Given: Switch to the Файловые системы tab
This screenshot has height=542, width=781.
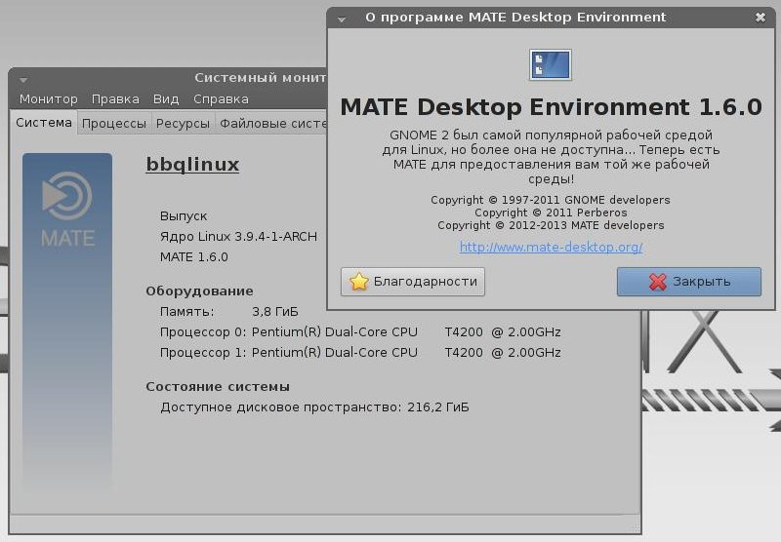Looking at the screenshot, I should coord(272,124).
